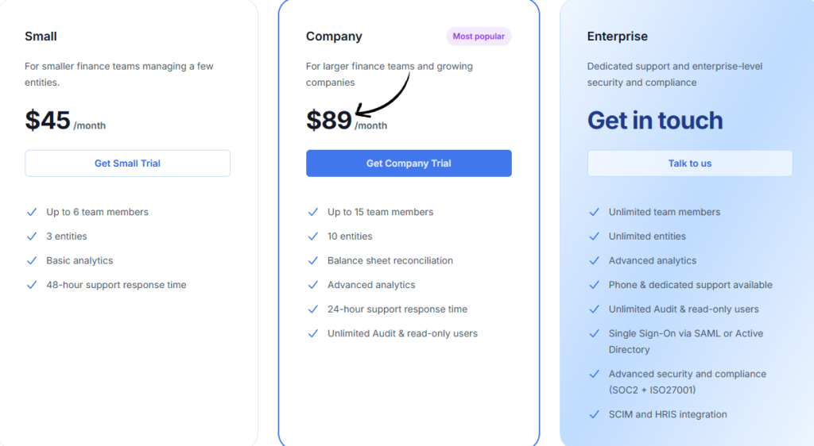Click checkmark beside Up to 15 team members
Screen dimensions: 814x446
point(313,212)
